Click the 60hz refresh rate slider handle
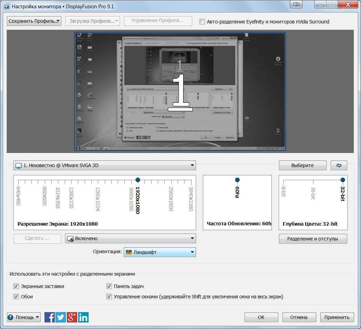The image size is (361, 329). [237, 180]
